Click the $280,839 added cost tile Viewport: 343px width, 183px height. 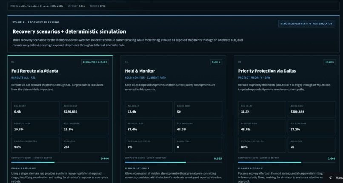[x=85, y=109]
